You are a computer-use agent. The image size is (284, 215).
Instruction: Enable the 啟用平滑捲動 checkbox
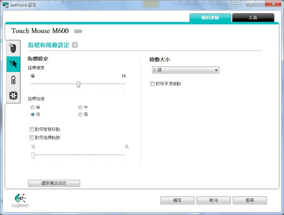153,84
